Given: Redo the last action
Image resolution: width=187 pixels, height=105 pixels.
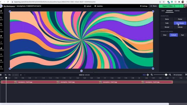Looking at the screenshot, I should click(x=25, y=75).
